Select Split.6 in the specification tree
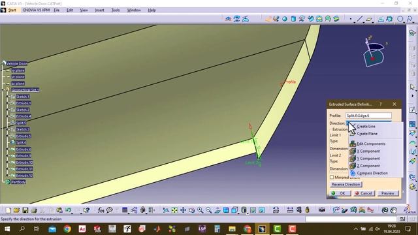The width and height of the screenshot is (418, 235). [21, 142]
